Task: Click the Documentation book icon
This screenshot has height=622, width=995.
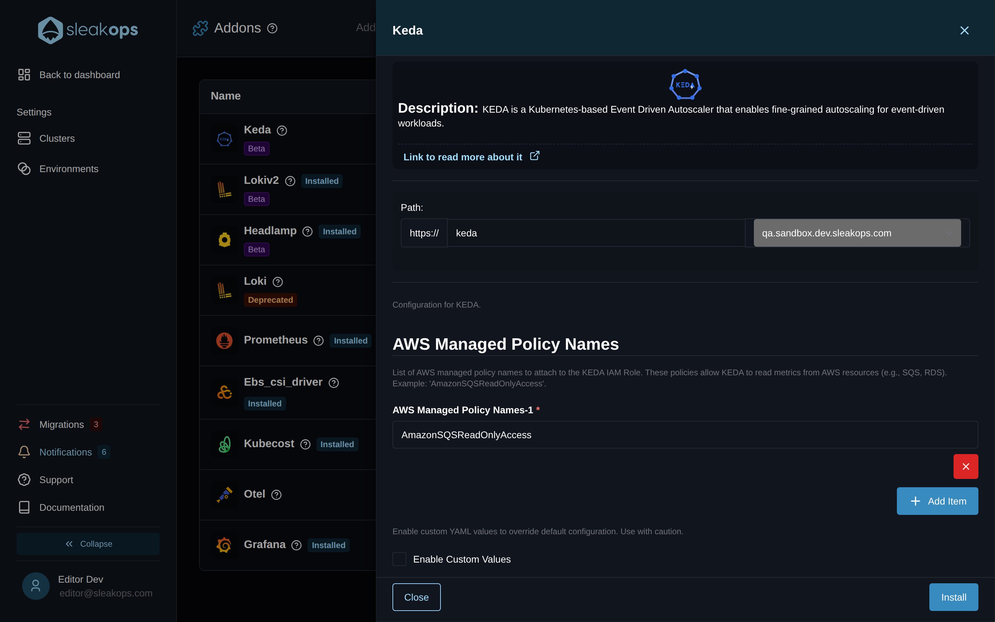Action: (x=24, y=507)
